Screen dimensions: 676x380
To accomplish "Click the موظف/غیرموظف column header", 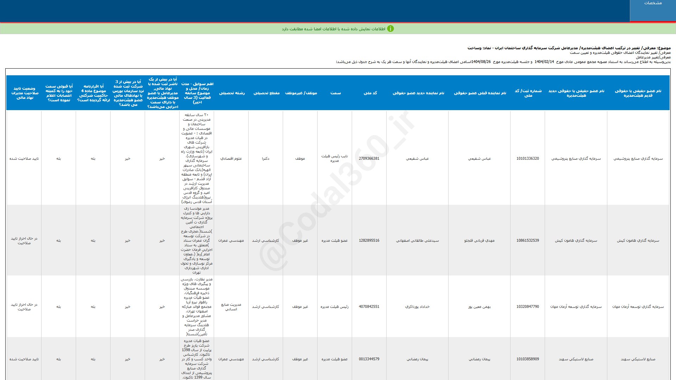I will pos(301,93).
